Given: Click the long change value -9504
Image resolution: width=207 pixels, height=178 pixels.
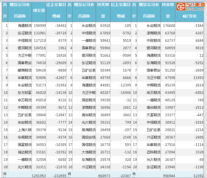Looking at the screenshot, I should click(x=126, y=56).
